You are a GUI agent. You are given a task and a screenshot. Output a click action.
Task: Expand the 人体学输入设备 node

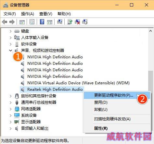pyautogui.click(x=10, y=38)
